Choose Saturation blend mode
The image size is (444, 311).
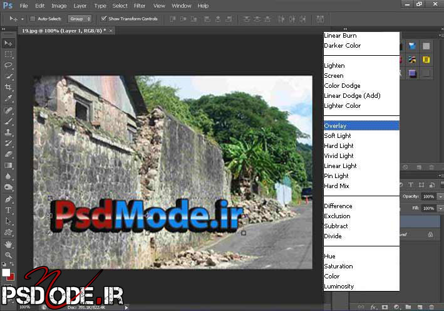pyautogui.click(x=361, y=266)
